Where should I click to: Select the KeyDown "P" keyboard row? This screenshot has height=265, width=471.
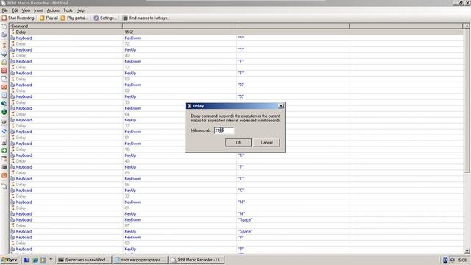tap(236, 237)
